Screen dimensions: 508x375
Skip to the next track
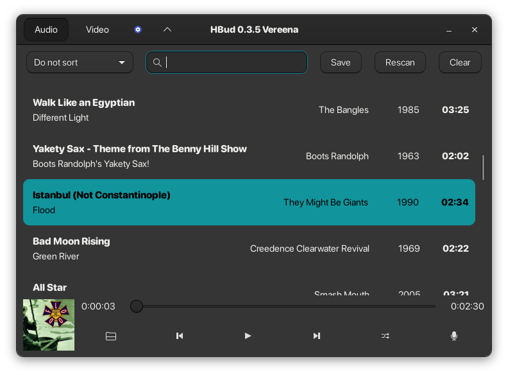point(316,336)
